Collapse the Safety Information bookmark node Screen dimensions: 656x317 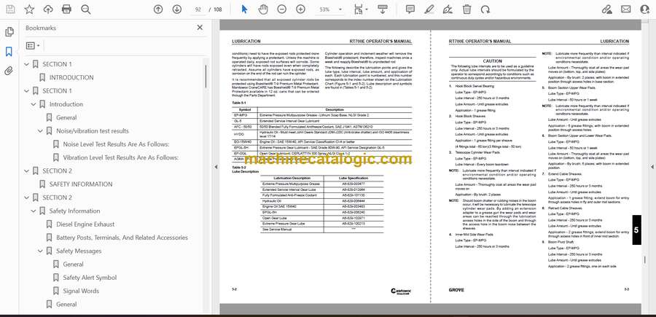[x=34, y=211]
